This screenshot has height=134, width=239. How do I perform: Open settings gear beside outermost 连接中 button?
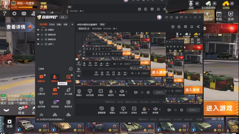tap(181, 110)
